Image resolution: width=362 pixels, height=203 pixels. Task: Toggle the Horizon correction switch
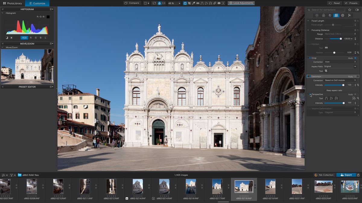click(309, 44)
